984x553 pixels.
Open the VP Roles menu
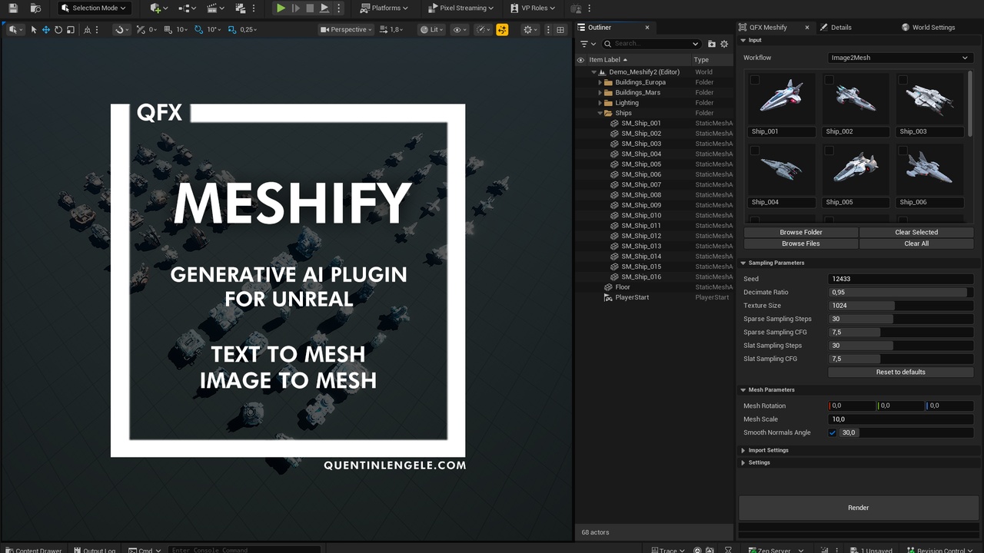(533, 8)
